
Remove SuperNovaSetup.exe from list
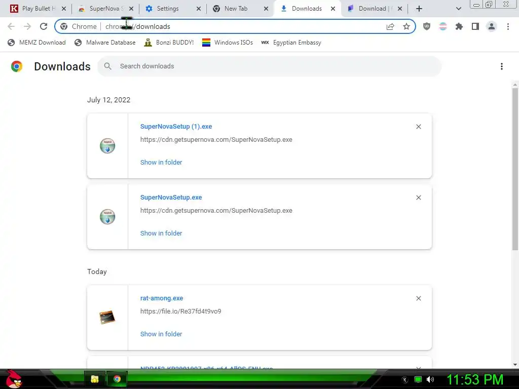418,198
